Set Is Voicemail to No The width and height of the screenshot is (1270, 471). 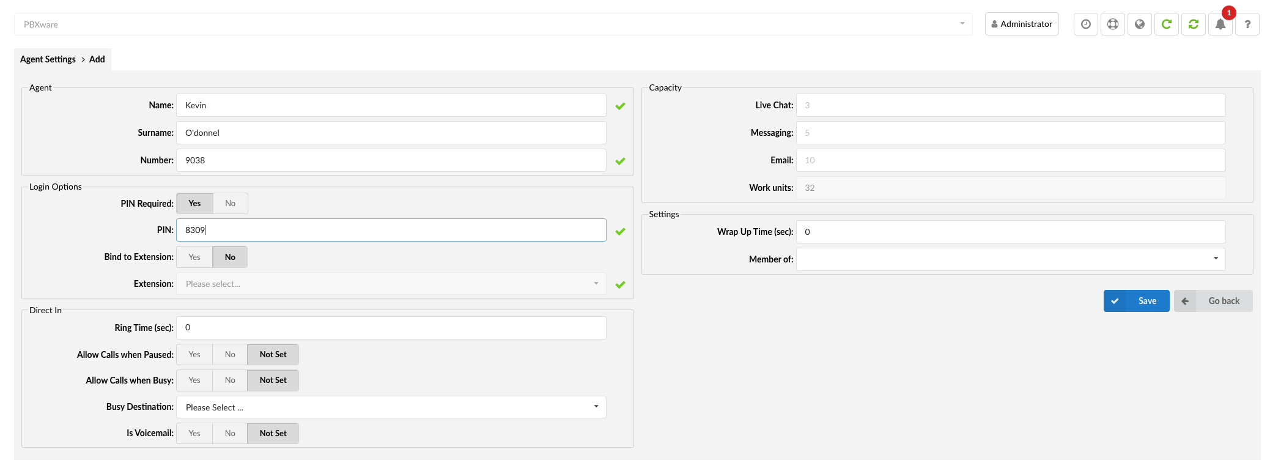[230, 434]
